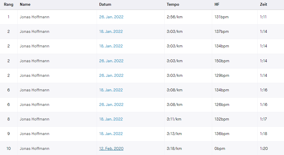Viewport: 284px width, 155px height.
Task: Click the Zeit column header
Action: pyautogui.click(x=263, y=5)
